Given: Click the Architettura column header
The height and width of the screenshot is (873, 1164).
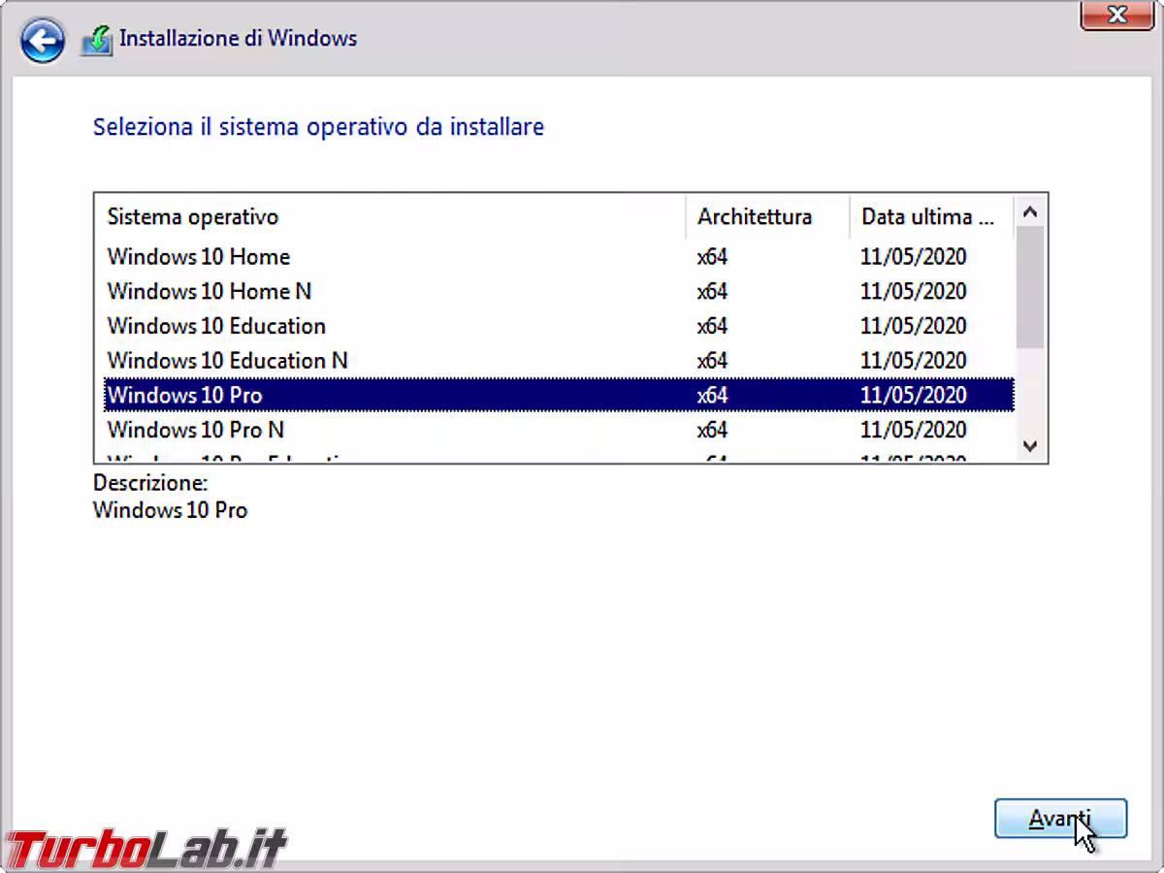Looking at the screenshot, I should coord(755,216).
